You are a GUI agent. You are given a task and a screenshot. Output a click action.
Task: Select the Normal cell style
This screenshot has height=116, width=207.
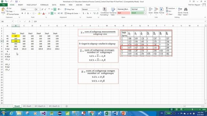coord(137,9)
